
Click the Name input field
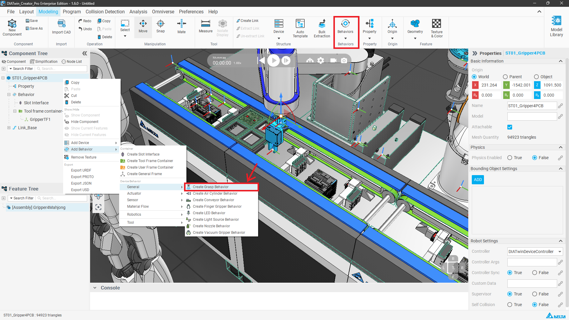[x=532, y=106]
